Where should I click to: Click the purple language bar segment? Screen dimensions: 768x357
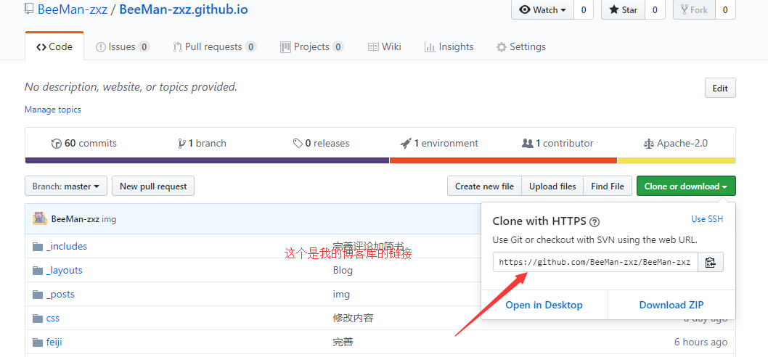pos(207,160)
